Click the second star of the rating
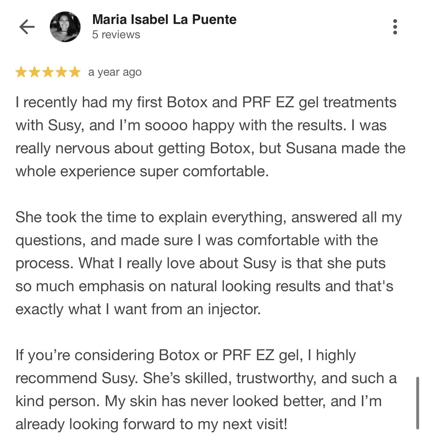The image size is (422, 448). 35,72
